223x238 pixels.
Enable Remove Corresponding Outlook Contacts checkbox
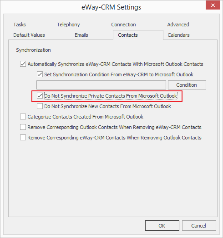tap(23, 127)
